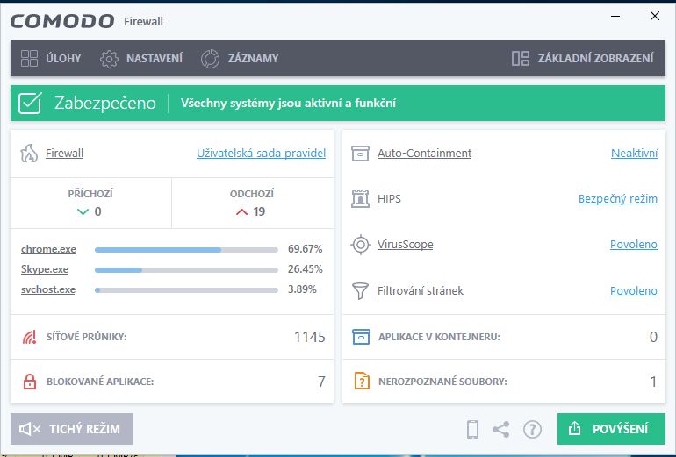Toggle Tichý režim silent mode
Viewport: 676px width, 457px height.
(x=72, y=429)
